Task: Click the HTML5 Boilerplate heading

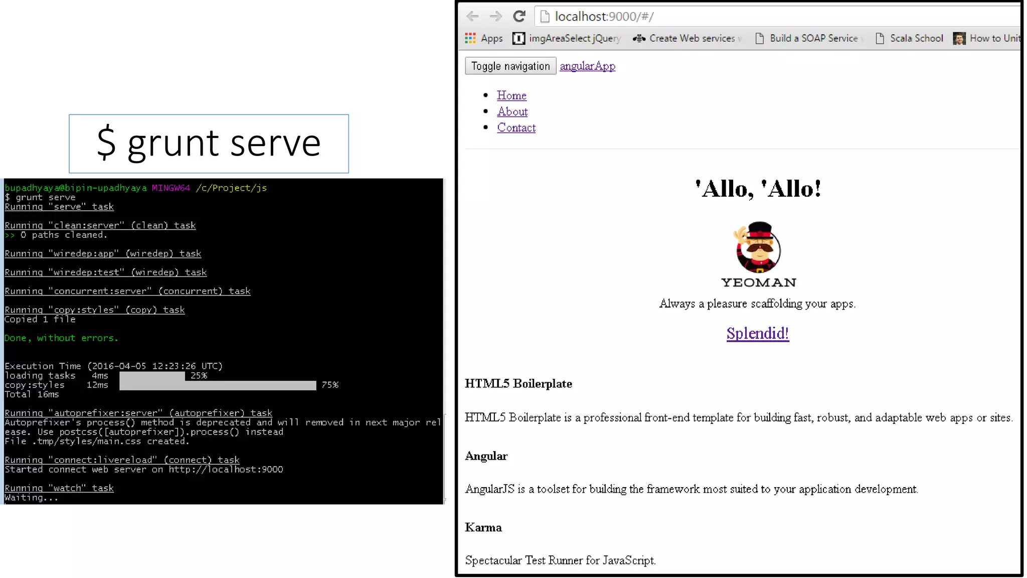Action: pos(519,384)
